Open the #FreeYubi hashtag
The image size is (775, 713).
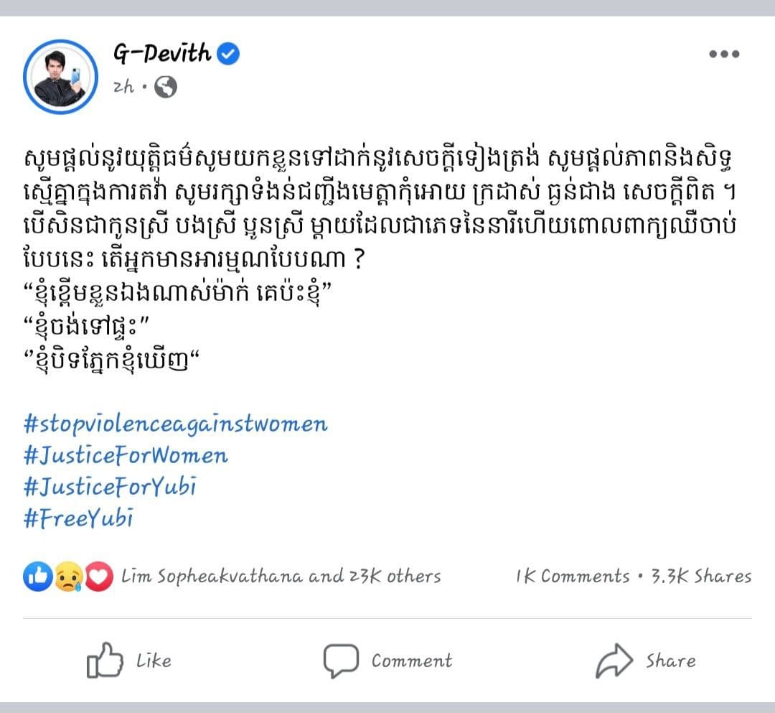click(78, 518)
